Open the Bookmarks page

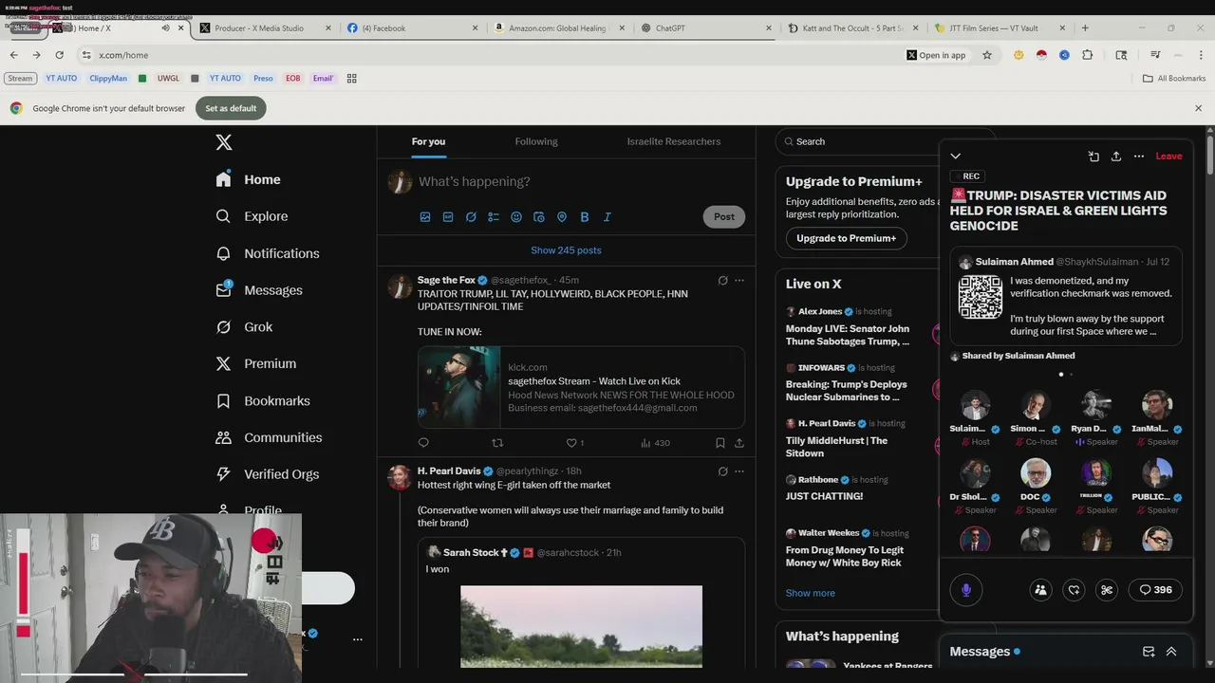pyautogui.click(x=263, y=400)
